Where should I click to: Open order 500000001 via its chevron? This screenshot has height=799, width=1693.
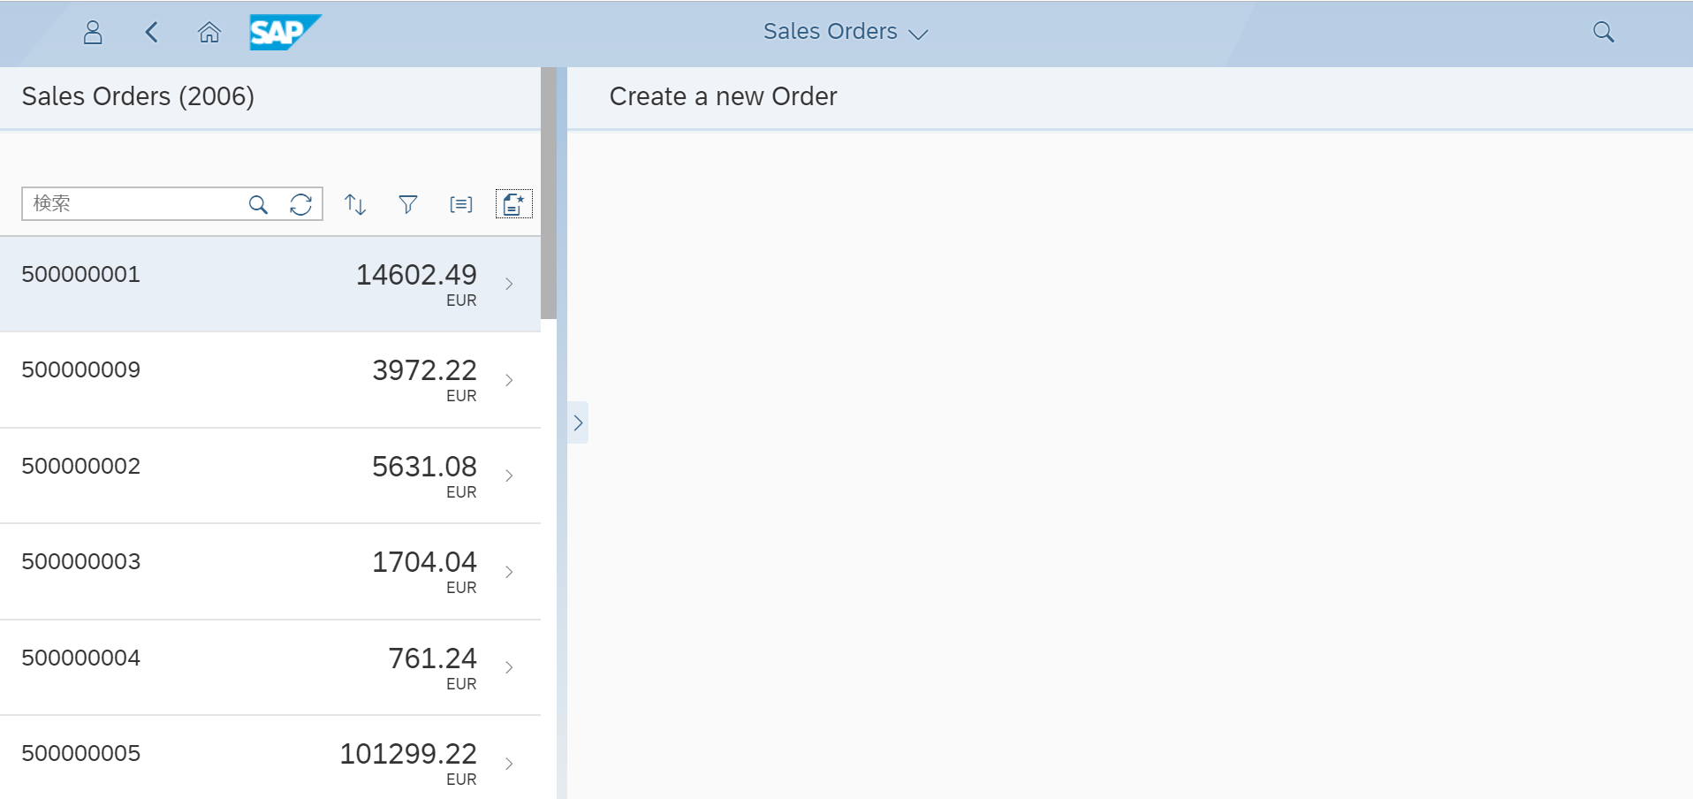(509, 284)
